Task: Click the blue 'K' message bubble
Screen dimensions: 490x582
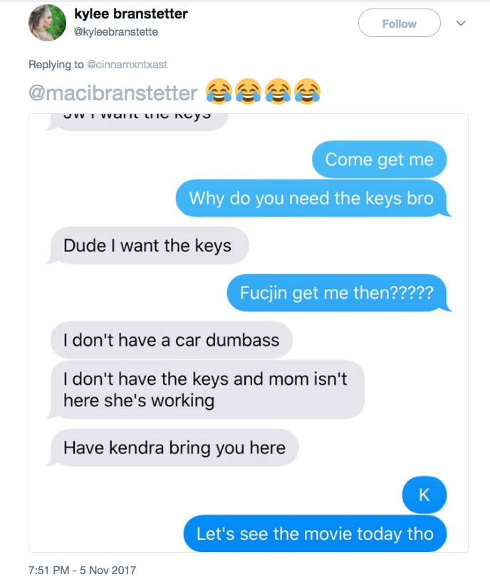Action: (x=424, y=495)
